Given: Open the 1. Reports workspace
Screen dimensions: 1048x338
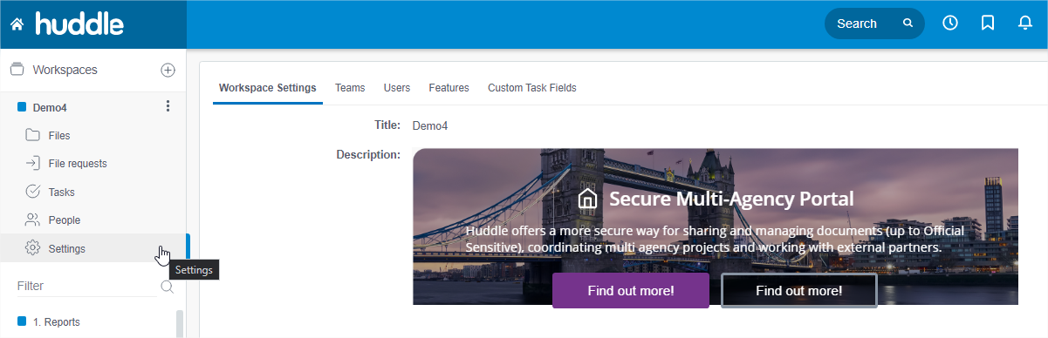Looking at the screenshot, I should point(57,322).
